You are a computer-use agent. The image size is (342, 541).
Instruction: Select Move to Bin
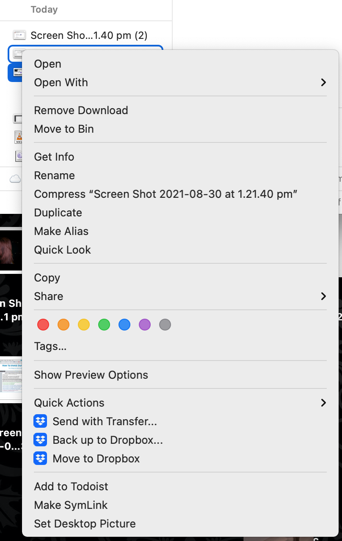pyautogui.click(x=64, y=129)
